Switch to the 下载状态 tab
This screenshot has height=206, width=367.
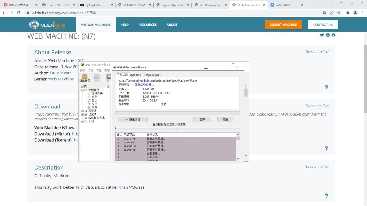coord(122,75)
